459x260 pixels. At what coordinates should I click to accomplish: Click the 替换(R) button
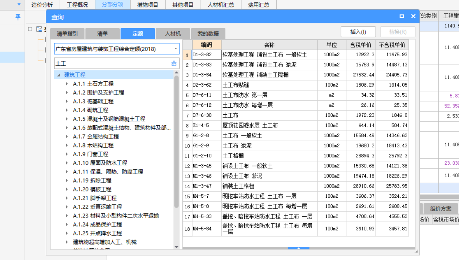coord(398,32)
